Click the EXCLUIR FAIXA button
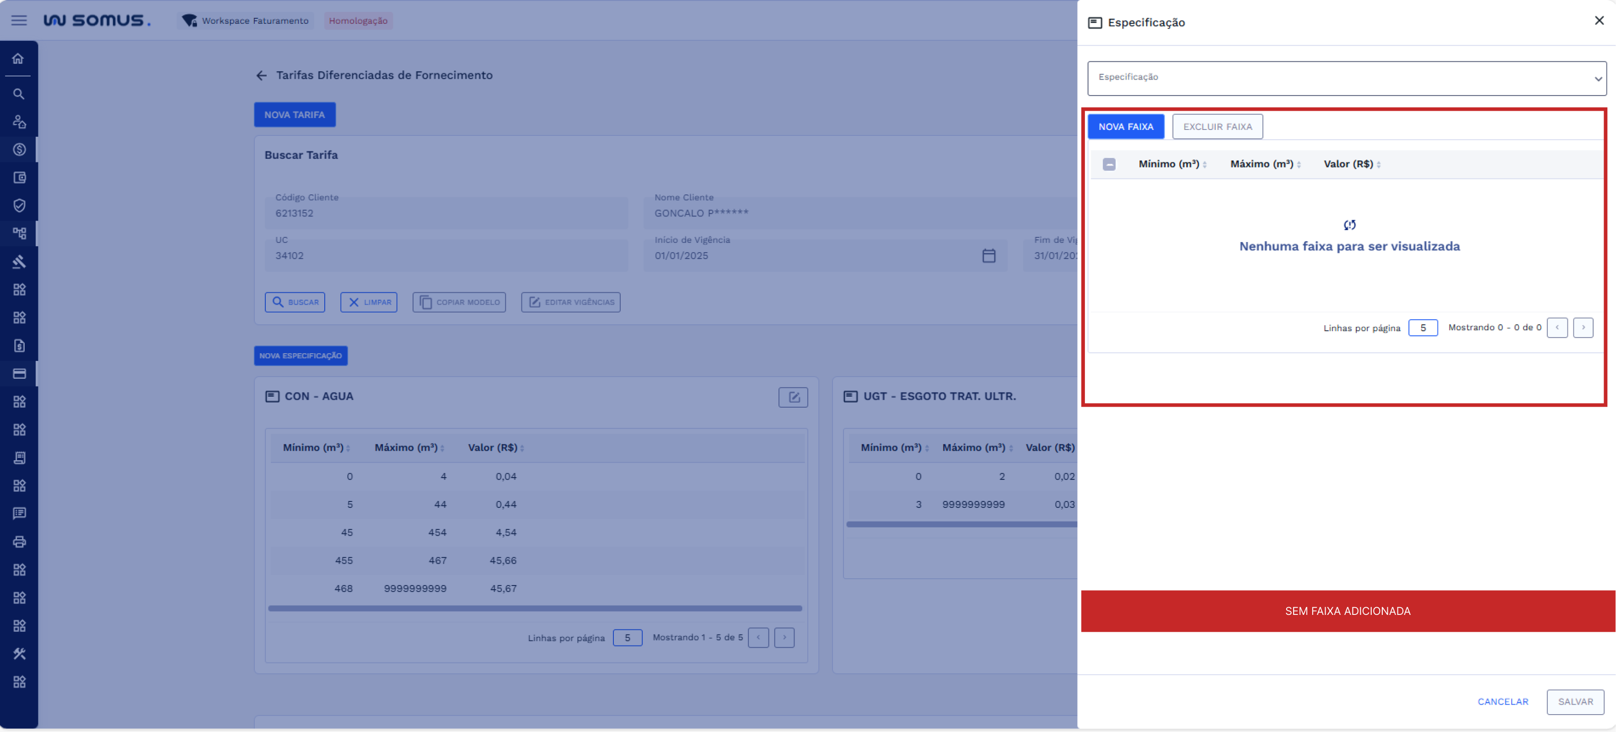 pyautogui.click(x=1217, y=127)
